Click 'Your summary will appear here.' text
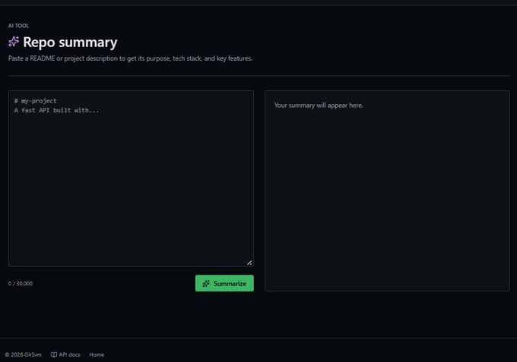This screenshot has height=362, width=517. point(319,105)
